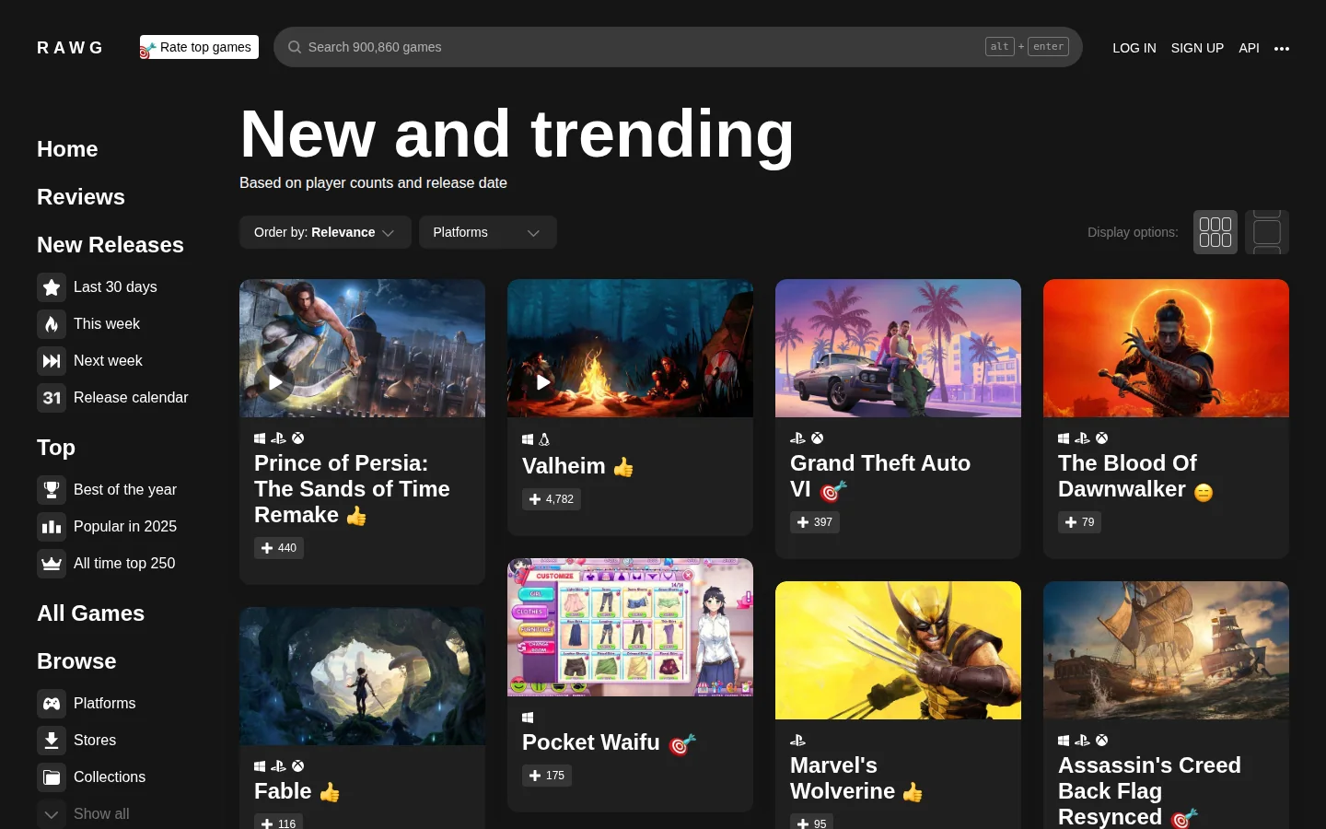Open the Platforms filter dropdown
Screen dimensions: 1326x829
click(488, 232)
